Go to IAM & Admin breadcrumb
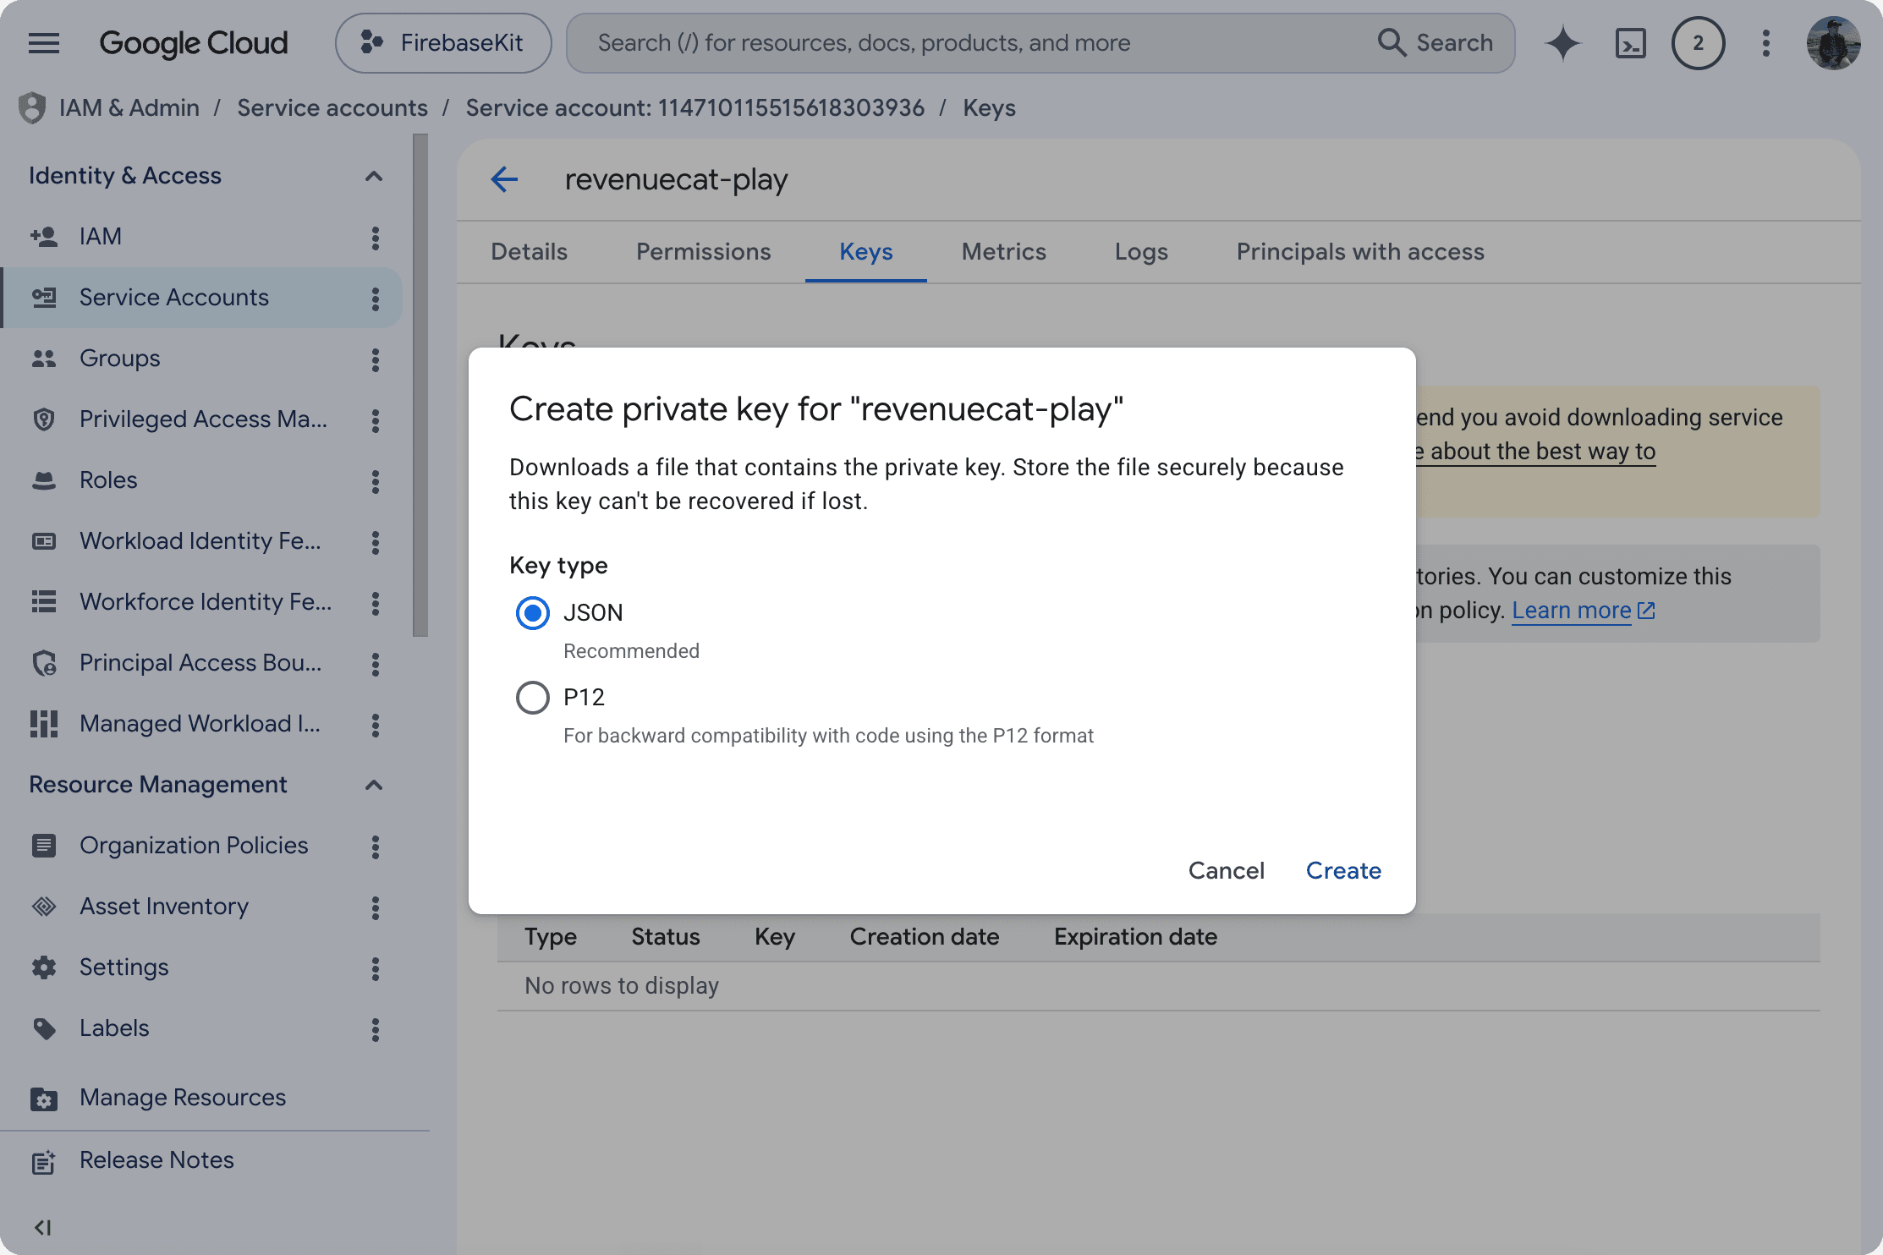1883x1255 pixels. point(129,108)
